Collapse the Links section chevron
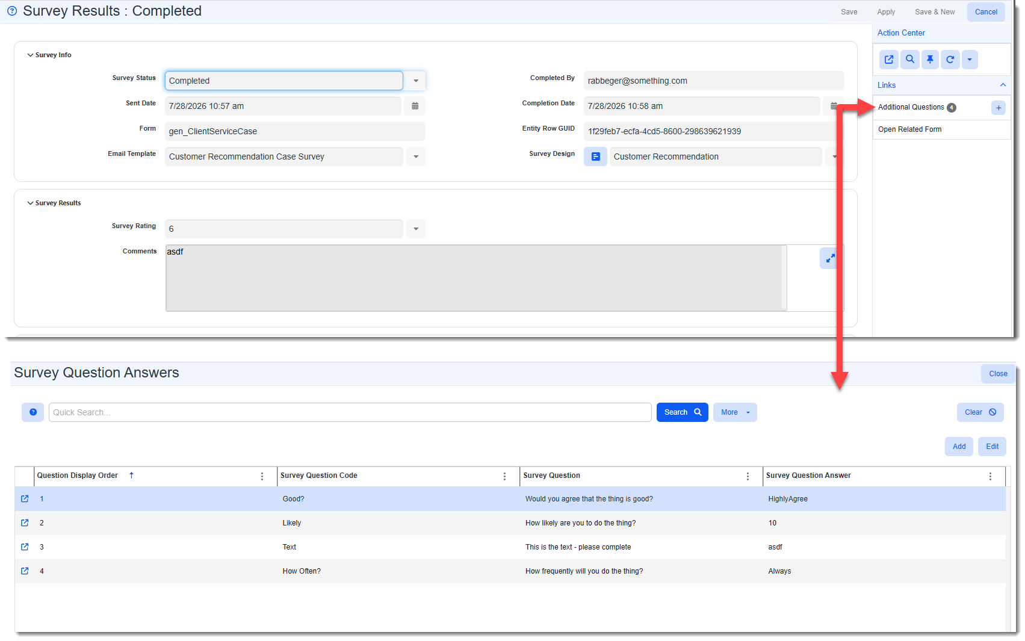Image resolution: width=1025 pixels, height=641 pixels. click(1003, 85)
